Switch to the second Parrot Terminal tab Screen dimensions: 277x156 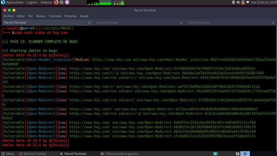(139, 23)
